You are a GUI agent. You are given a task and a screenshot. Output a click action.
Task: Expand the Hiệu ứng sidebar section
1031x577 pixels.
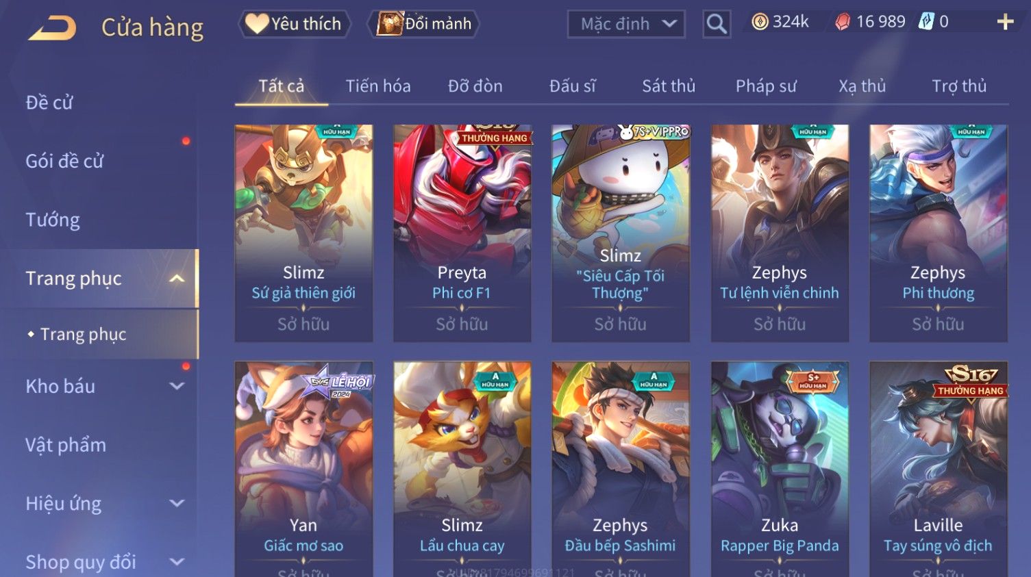click(177, 504)
